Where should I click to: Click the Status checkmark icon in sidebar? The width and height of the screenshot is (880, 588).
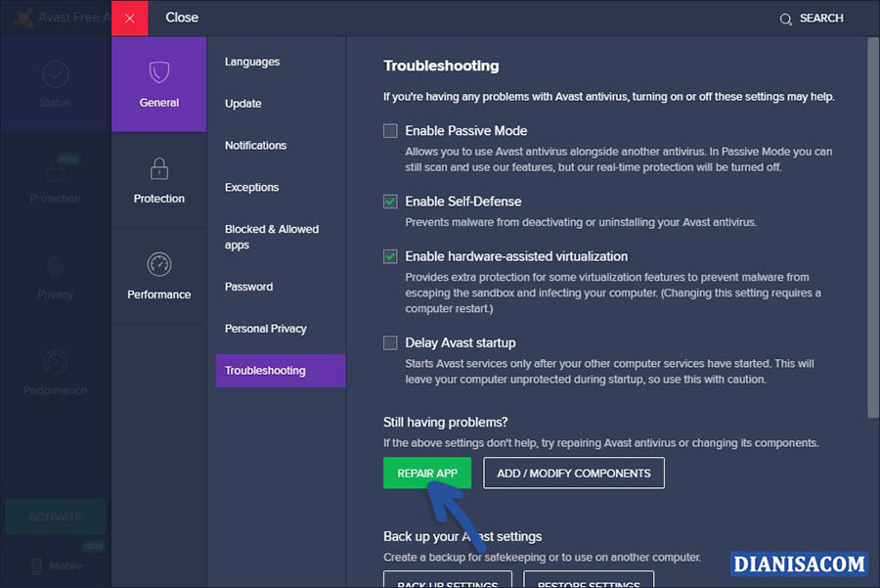56,74
